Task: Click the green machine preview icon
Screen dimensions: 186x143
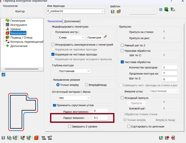Action: pyautogui.click(x=167, y=9)
